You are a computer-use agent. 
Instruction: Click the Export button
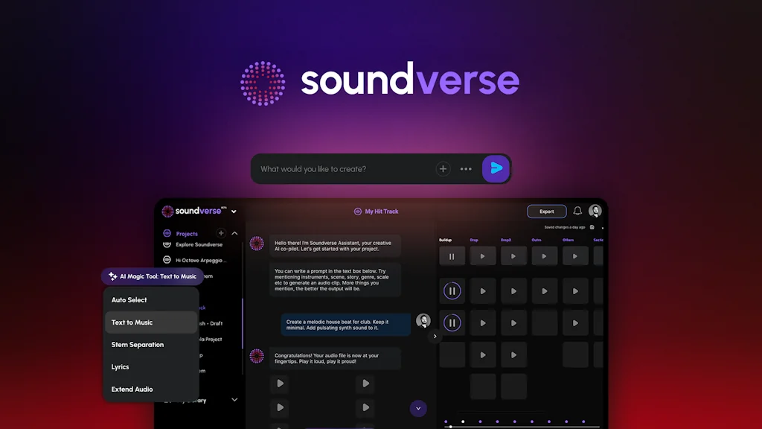pos(546,211)
